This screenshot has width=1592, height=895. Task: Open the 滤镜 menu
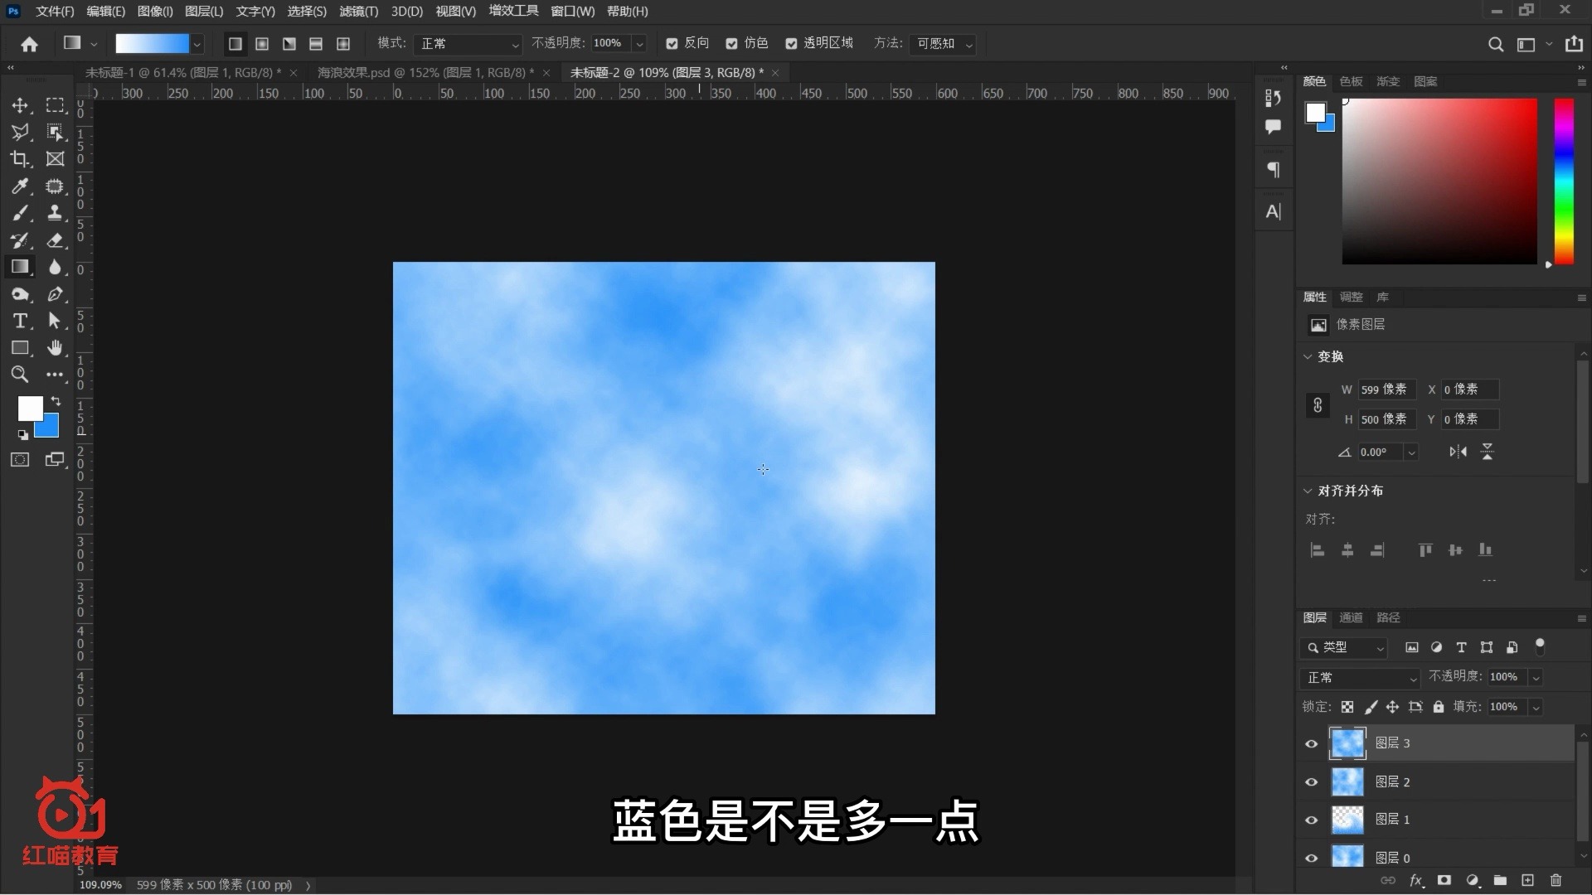point(358,11)
